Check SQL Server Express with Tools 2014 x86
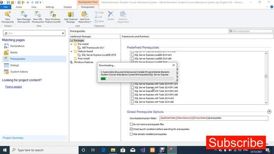 [x=132, y=102]
